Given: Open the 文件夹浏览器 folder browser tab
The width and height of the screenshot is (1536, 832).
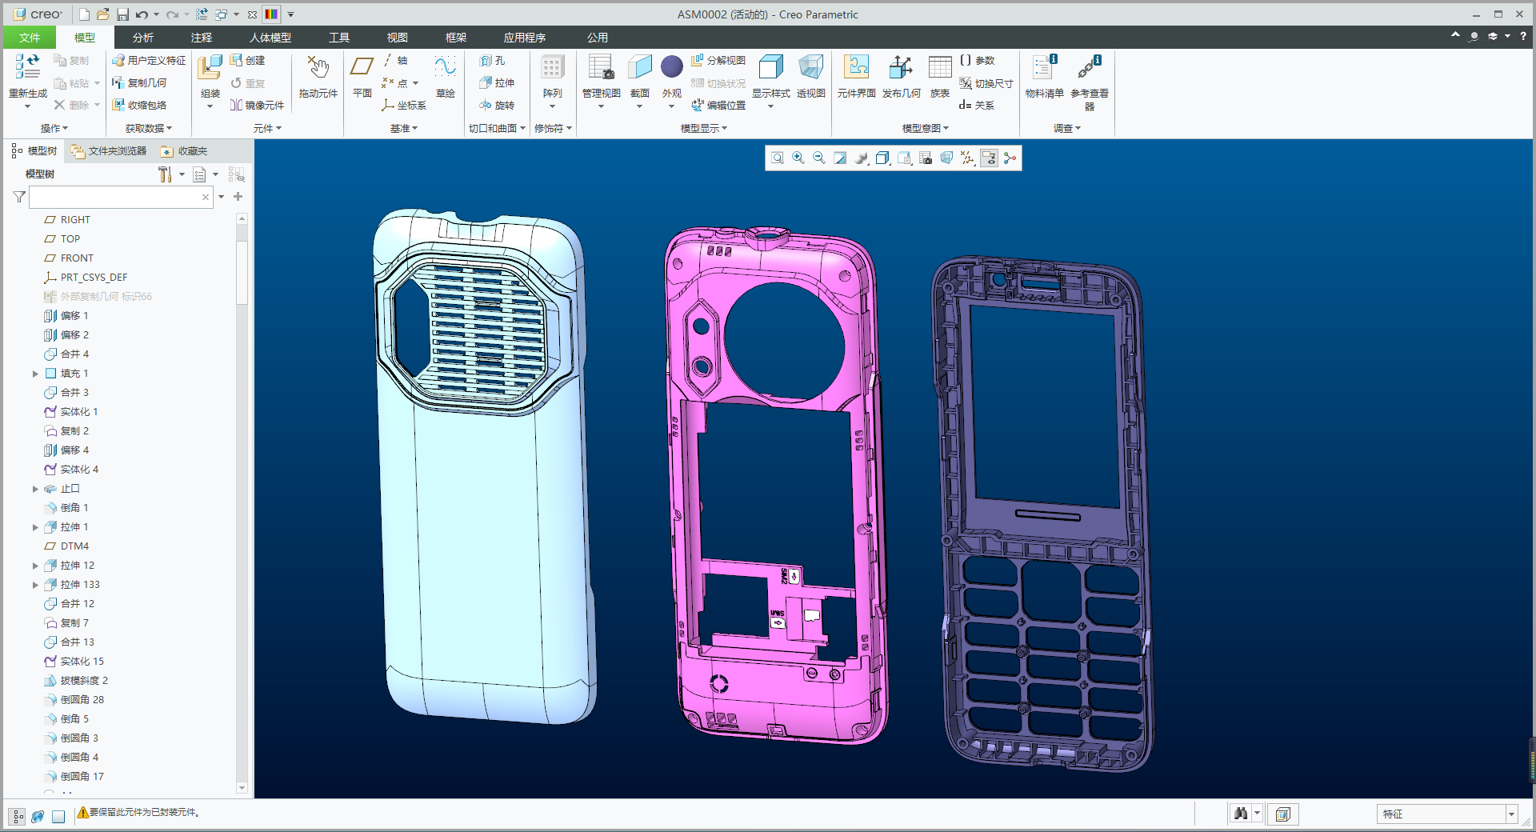Looking at the screenshot, I should tap(109, 151).
